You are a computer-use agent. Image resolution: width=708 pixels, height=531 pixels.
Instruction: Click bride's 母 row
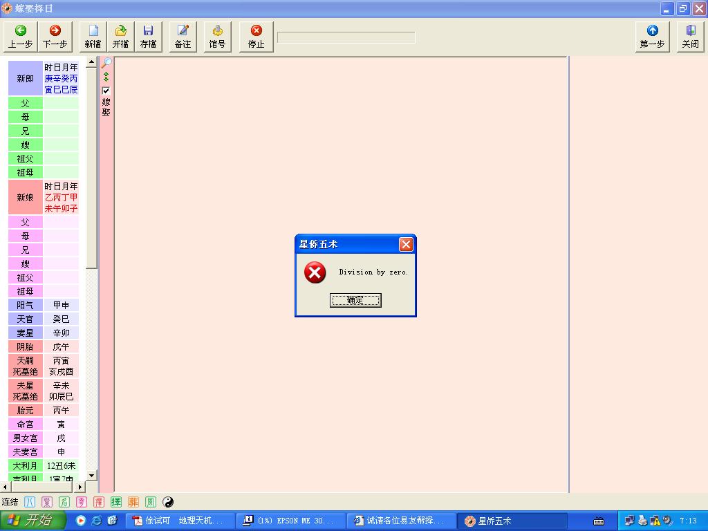pyautogui.click(x=44, y=236)
